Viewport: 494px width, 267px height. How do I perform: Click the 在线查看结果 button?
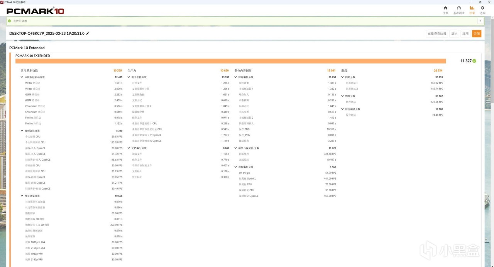point(437,34)
